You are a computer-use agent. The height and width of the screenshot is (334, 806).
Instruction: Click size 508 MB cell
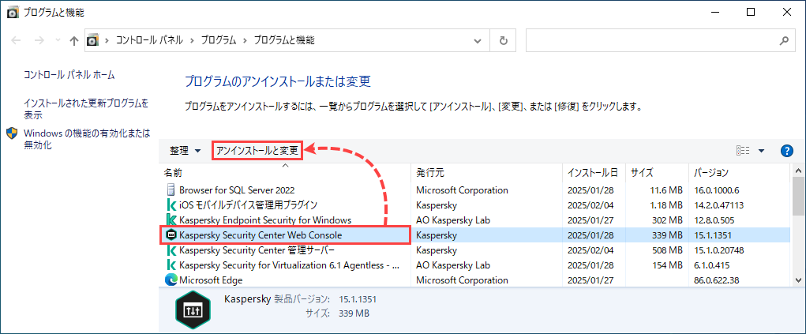click(667, 250)
